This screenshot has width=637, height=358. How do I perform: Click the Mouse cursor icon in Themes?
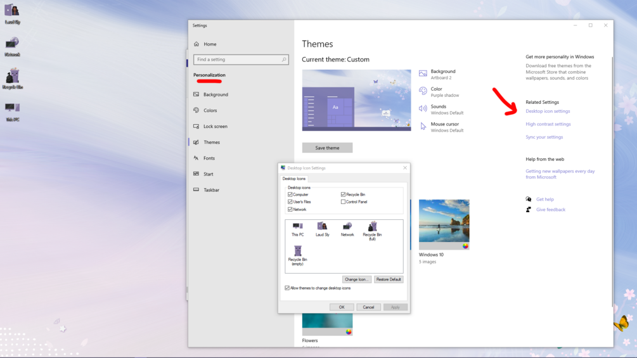pos(423,127)
